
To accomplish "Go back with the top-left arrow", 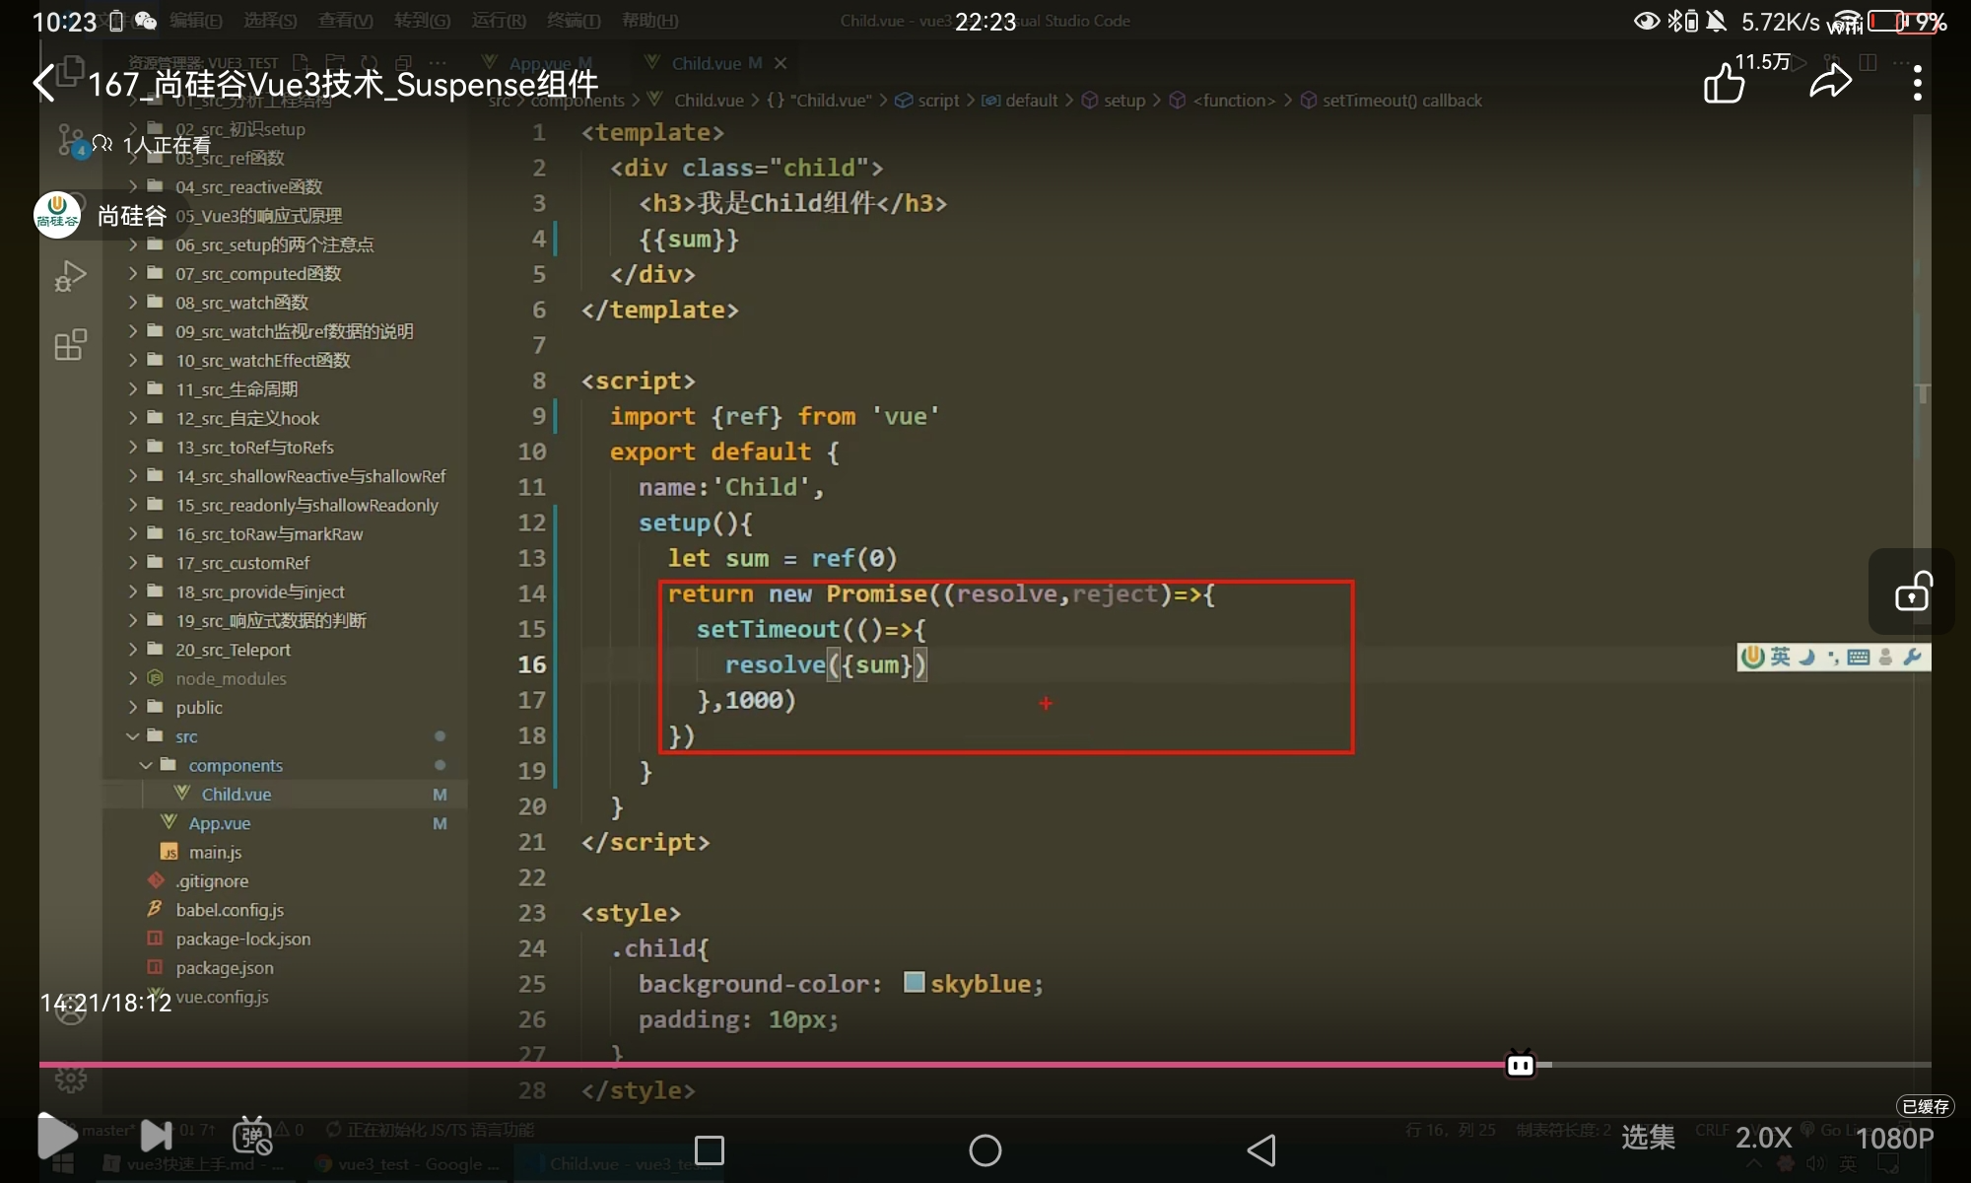I will coord(44,83).
